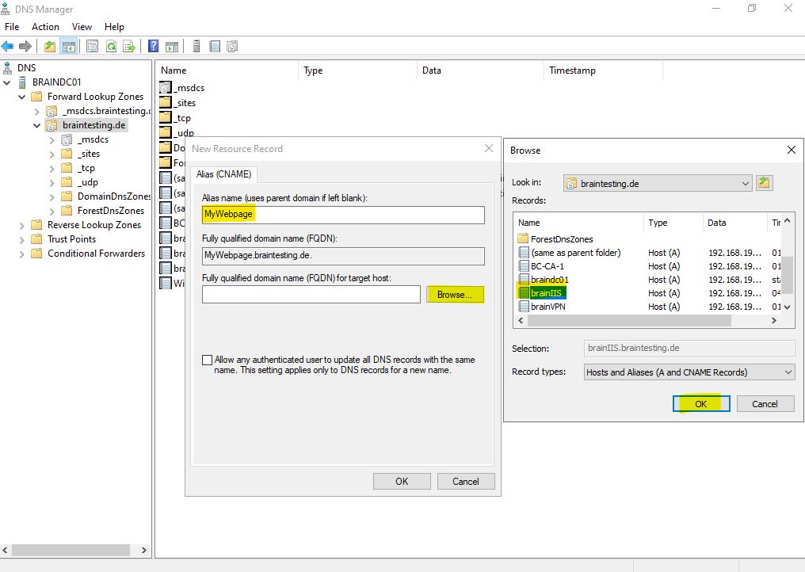
Task: Click the blue Back arrow toolbar icon
Action: 7,47
